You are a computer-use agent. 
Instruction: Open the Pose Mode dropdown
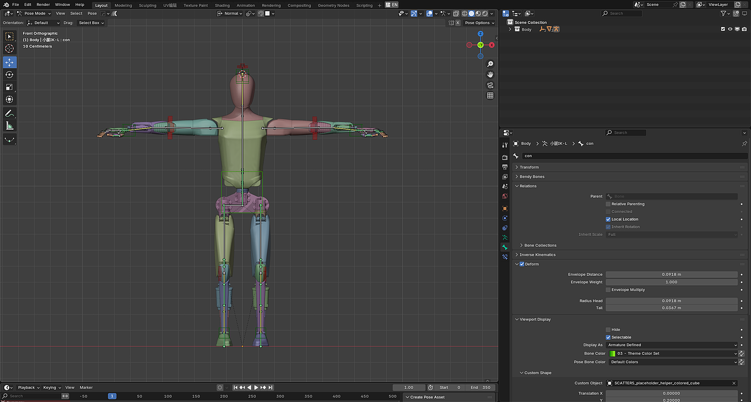click(34, 13)
